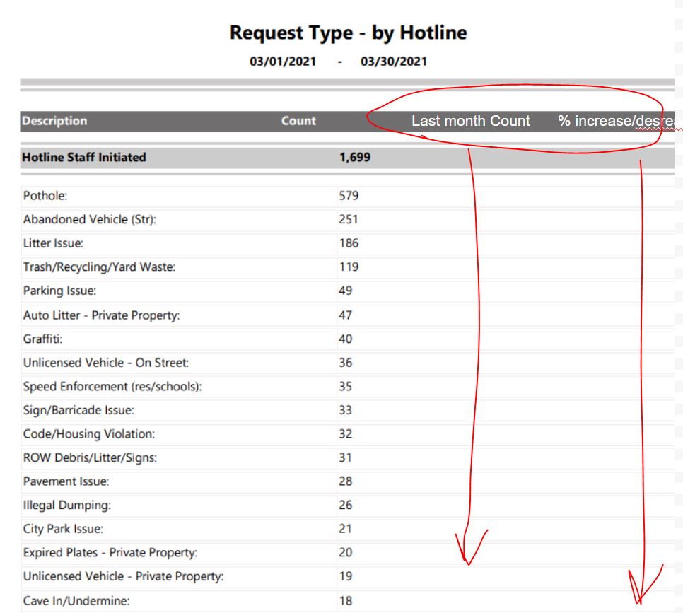Click the Description column header
This screenshot has width=683, height=613.
click(55, 121)
